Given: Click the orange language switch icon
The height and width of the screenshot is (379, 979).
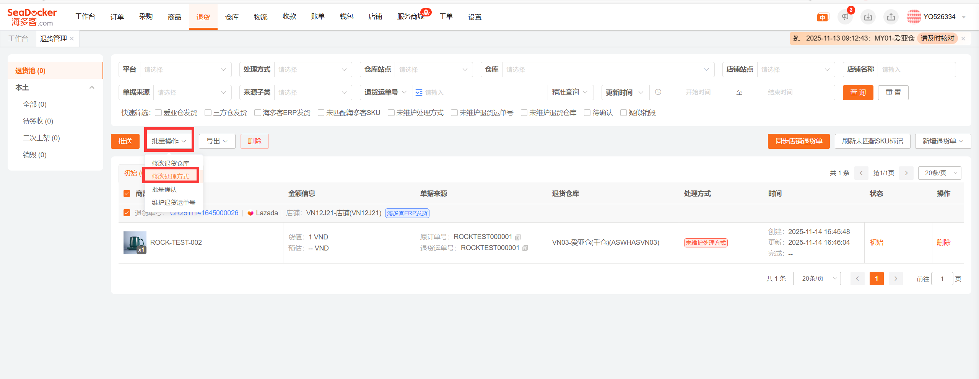Looking at the screenshot, I should click(822, 17).
